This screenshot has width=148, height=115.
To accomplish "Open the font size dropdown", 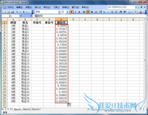I will 67,12.
